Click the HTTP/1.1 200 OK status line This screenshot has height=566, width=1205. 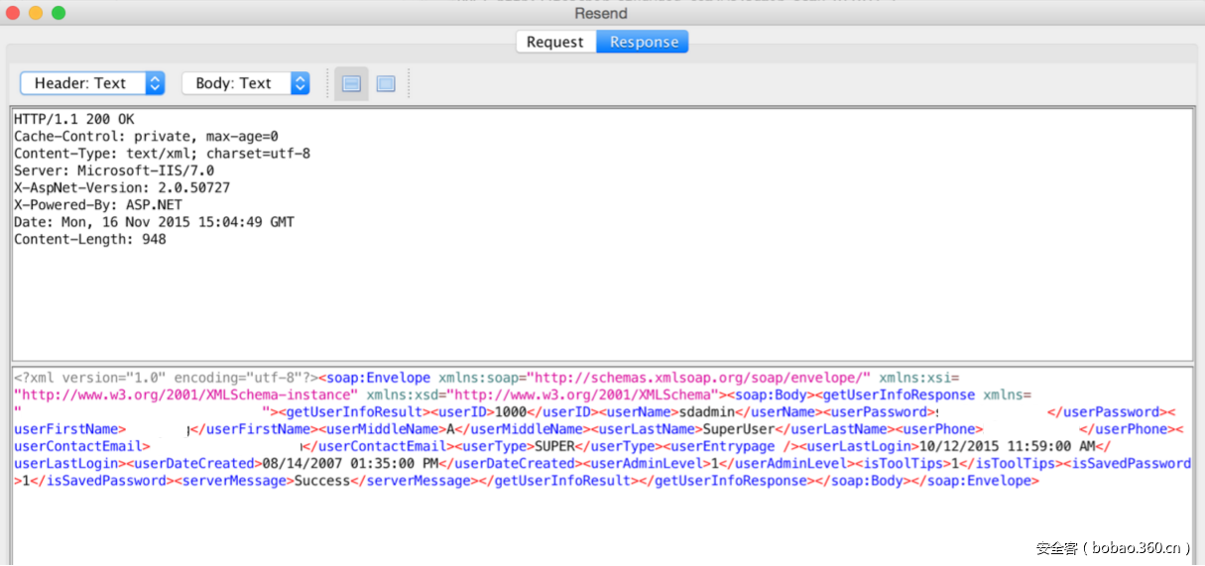click(x=73, y=119)
